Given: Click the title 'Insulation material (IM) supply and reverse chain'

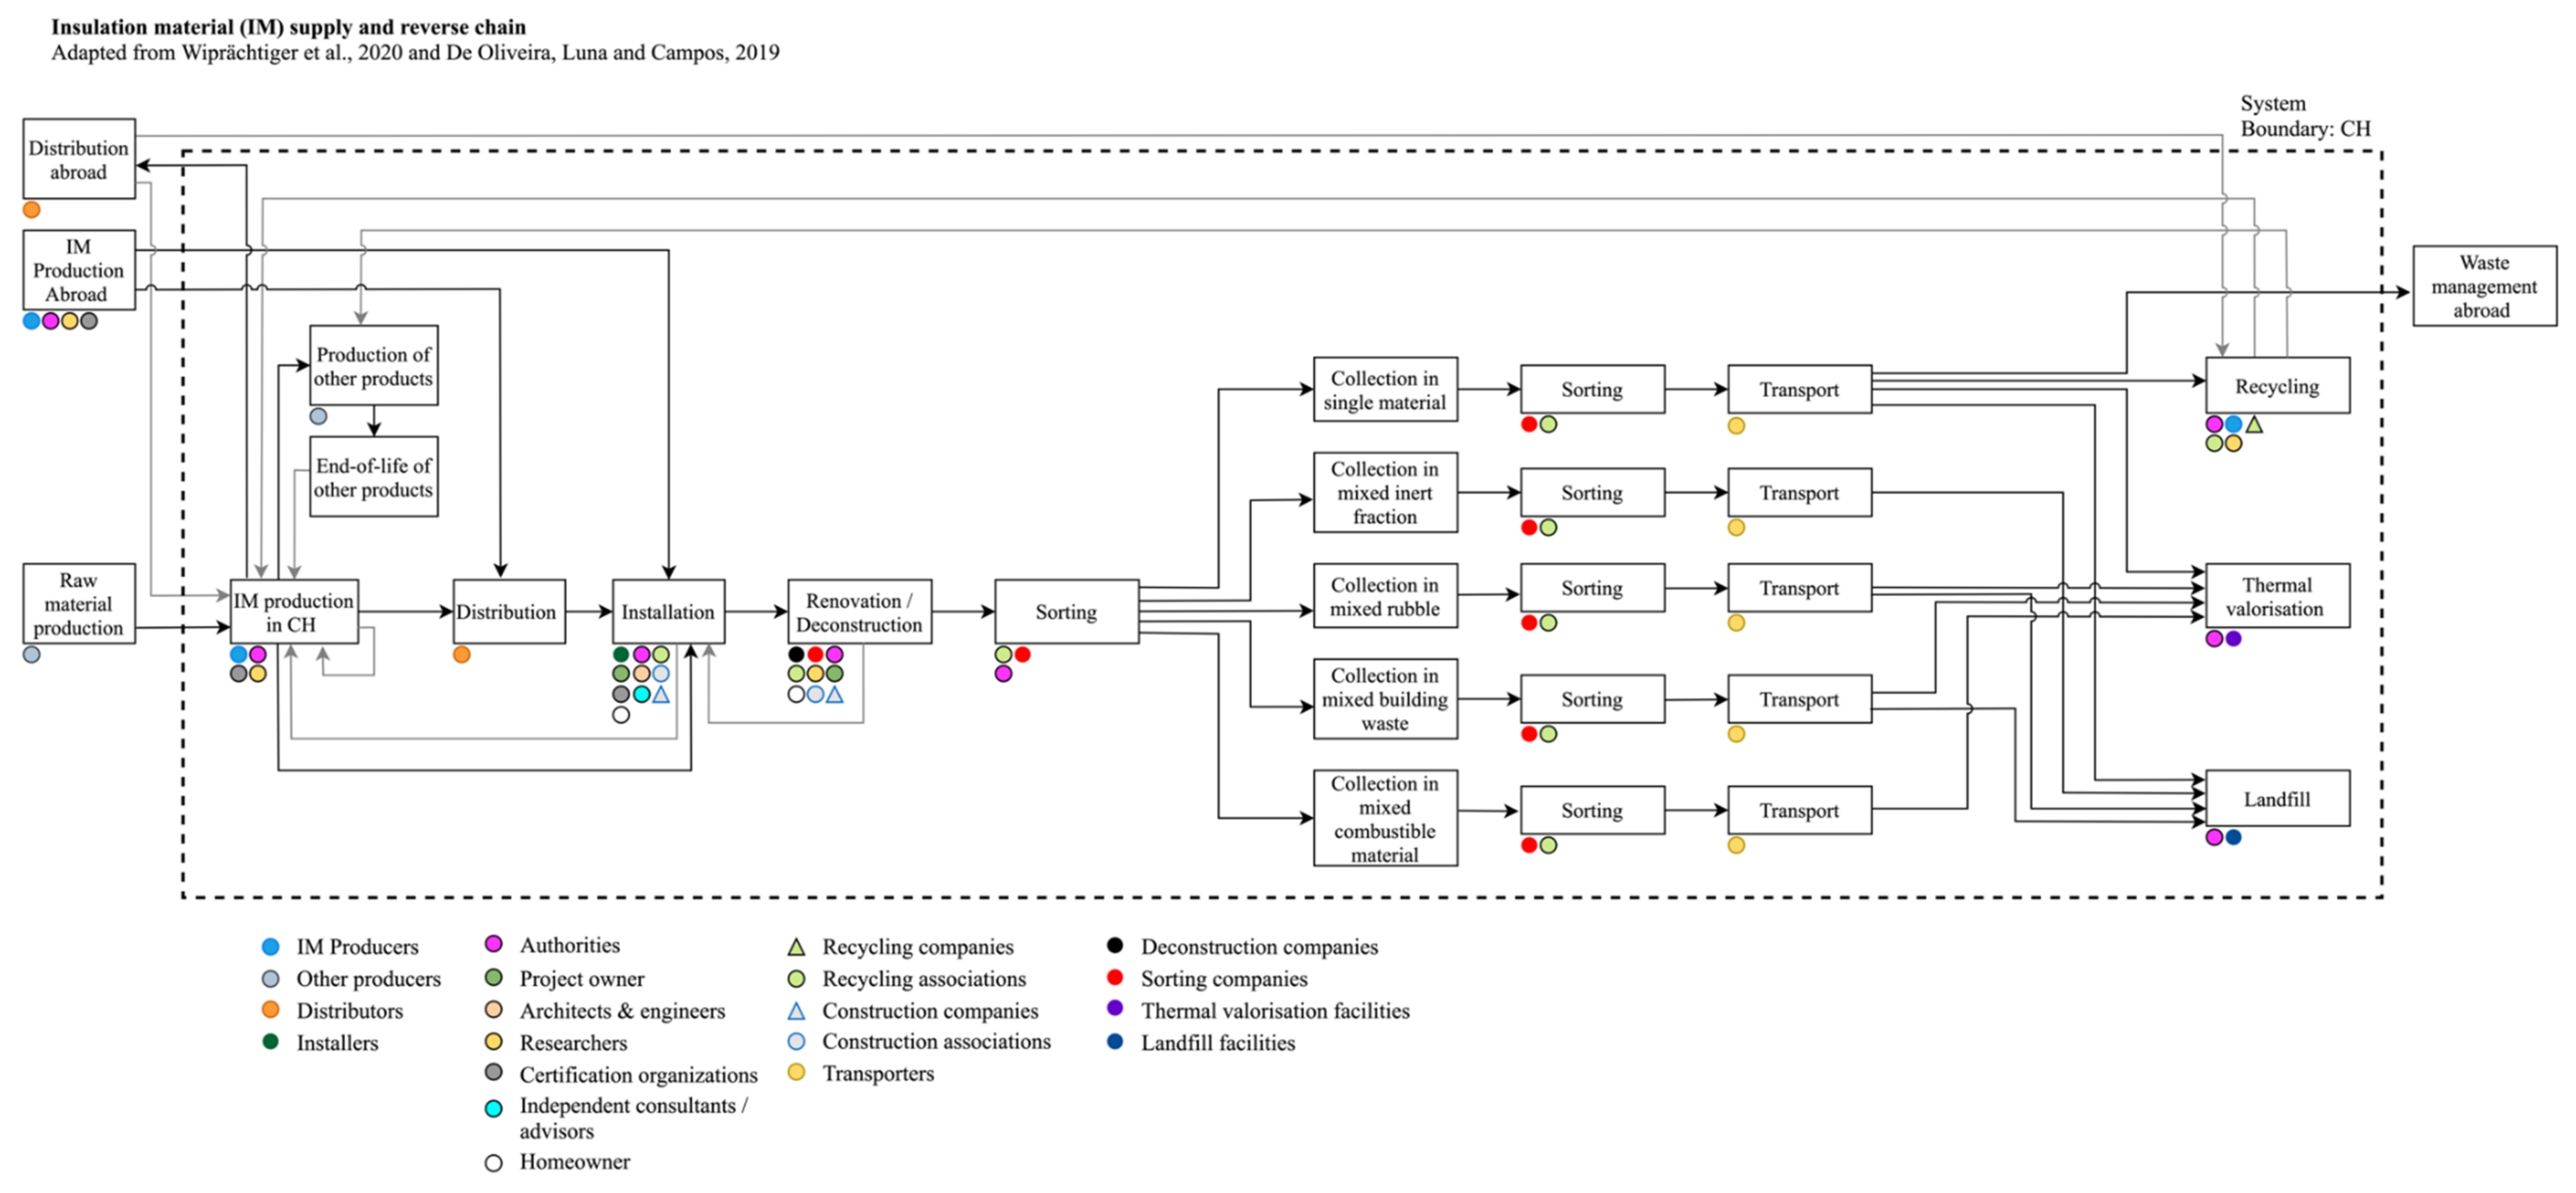Looking at the screenshot, I should (289, 27).
